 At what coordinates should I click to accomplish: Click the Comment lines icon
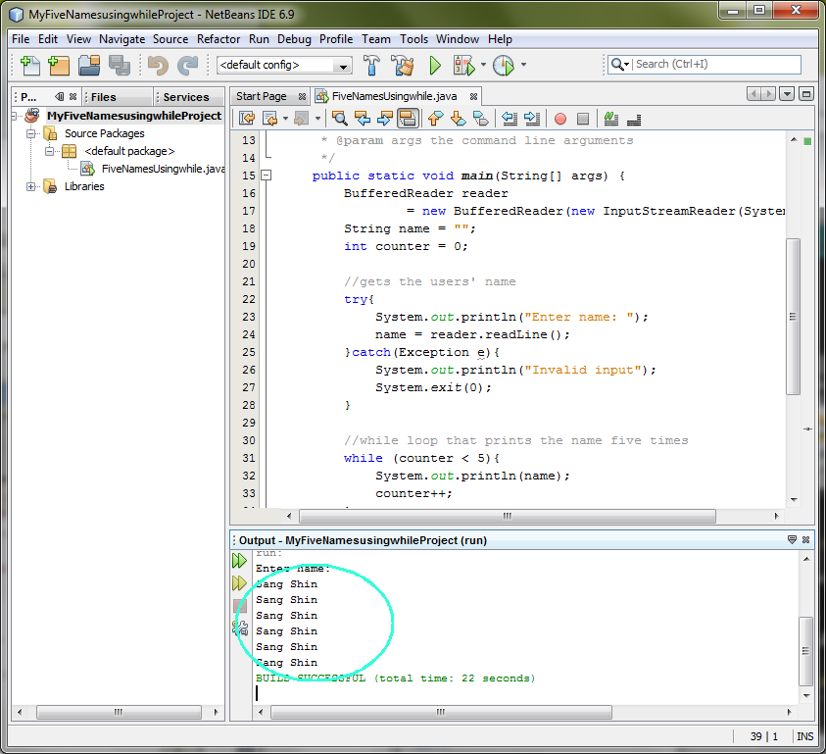(611, 119)
